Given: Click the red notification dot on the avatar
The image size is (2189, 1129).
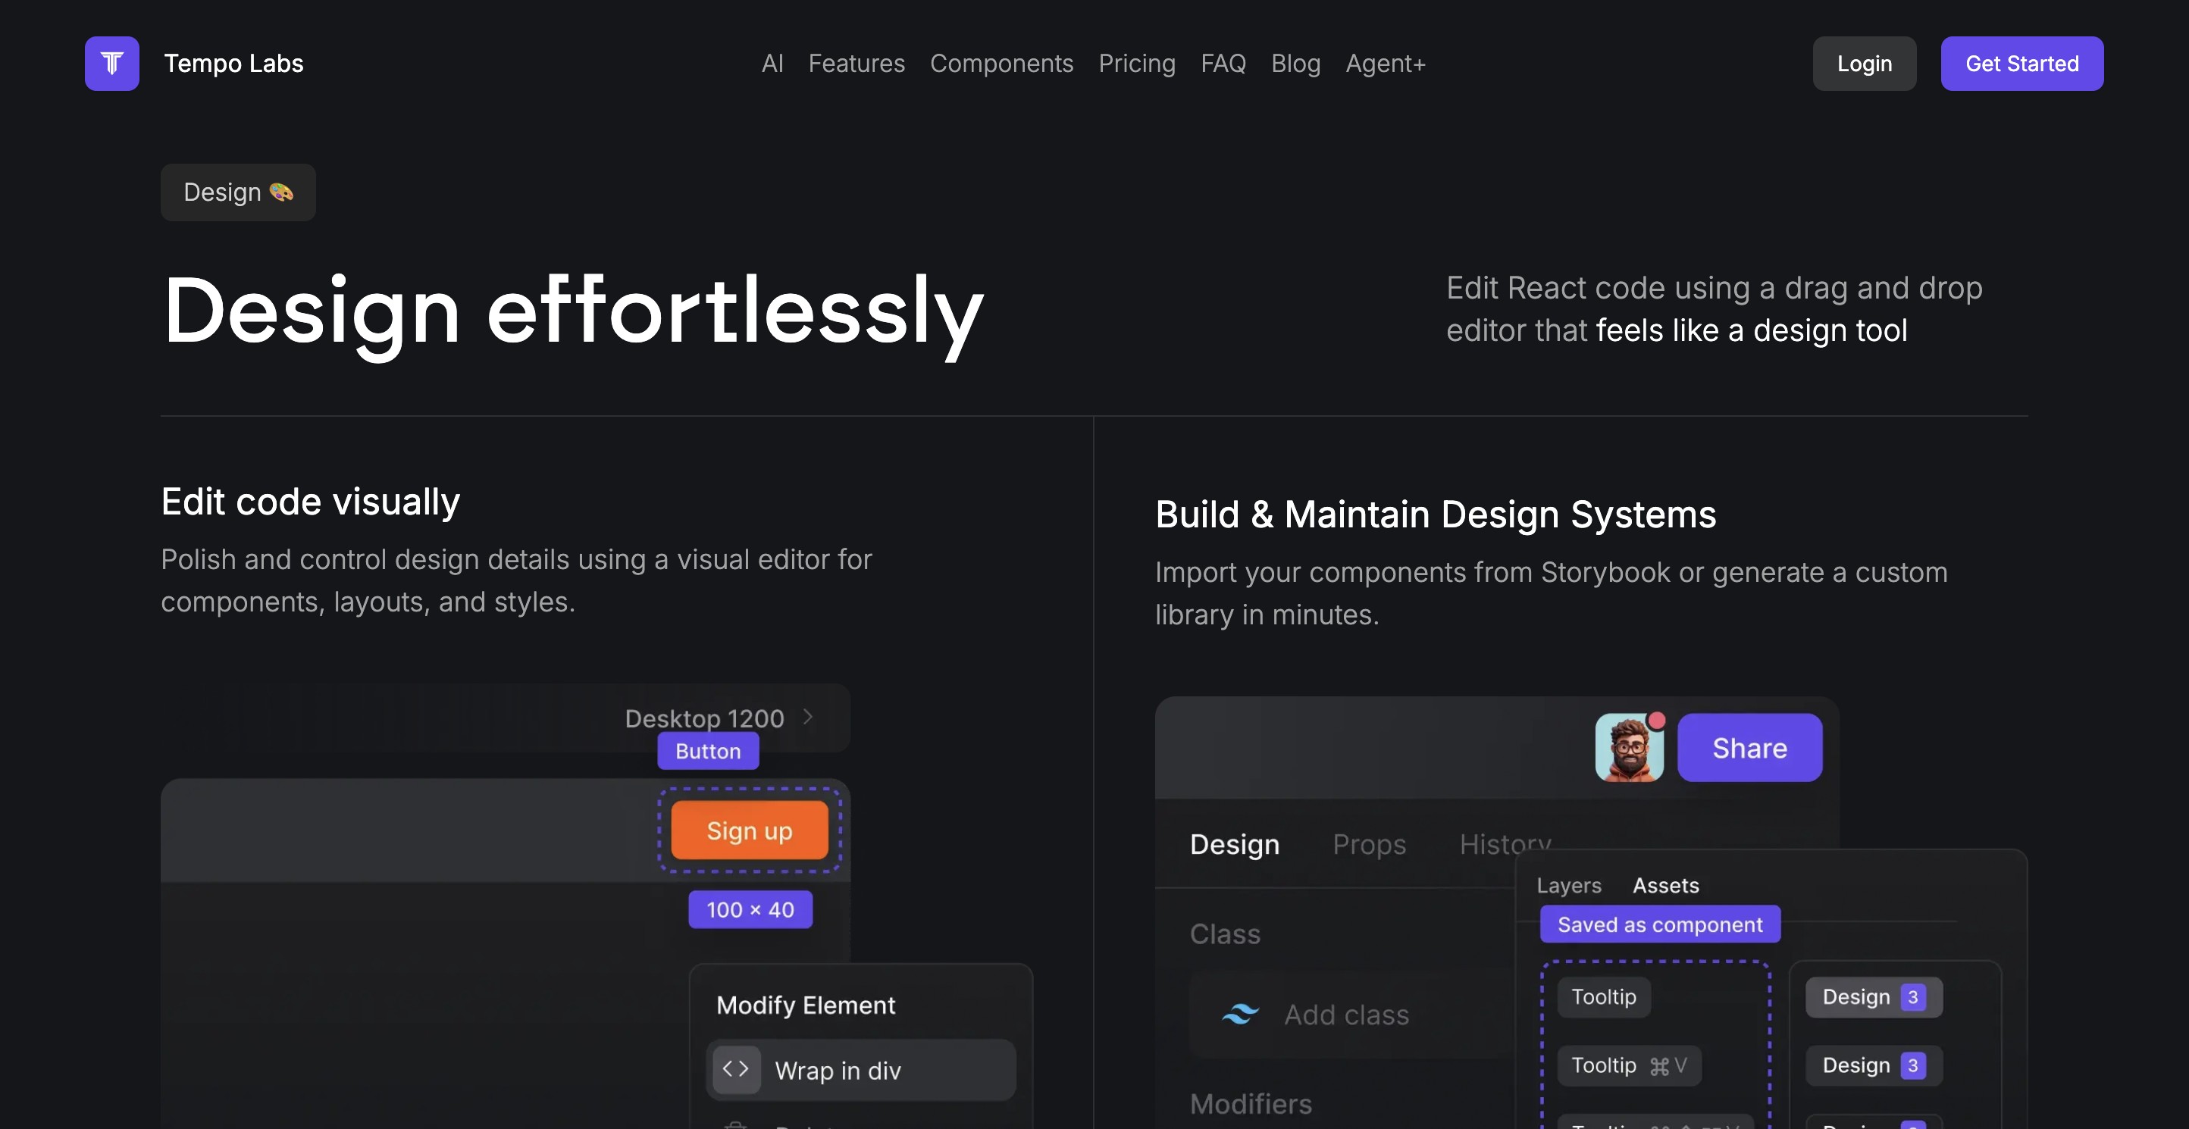Looking at the screenshot, I should (x=1656, y=721).
